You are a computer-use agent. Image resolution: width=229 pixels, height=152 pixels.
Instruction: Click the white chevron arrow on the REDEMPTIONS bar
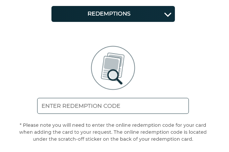point(168,15)
